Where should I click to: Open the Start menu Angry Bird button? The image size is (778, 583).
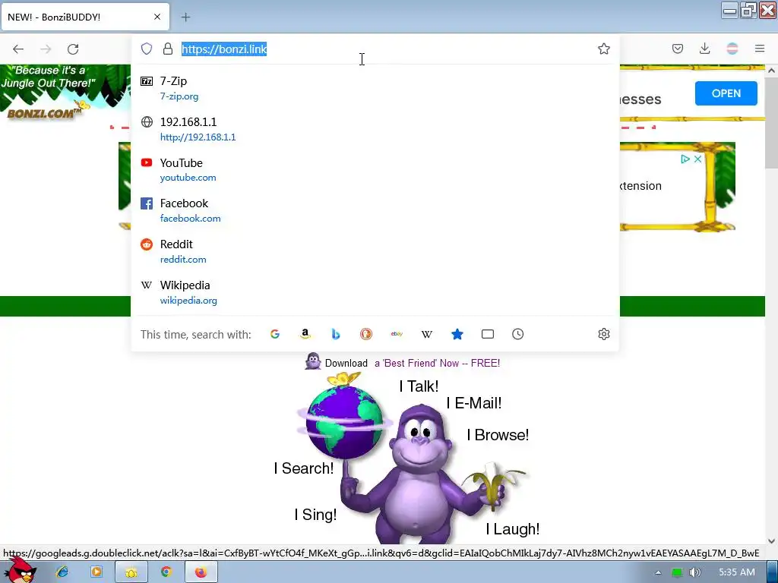tap(21, 570)
